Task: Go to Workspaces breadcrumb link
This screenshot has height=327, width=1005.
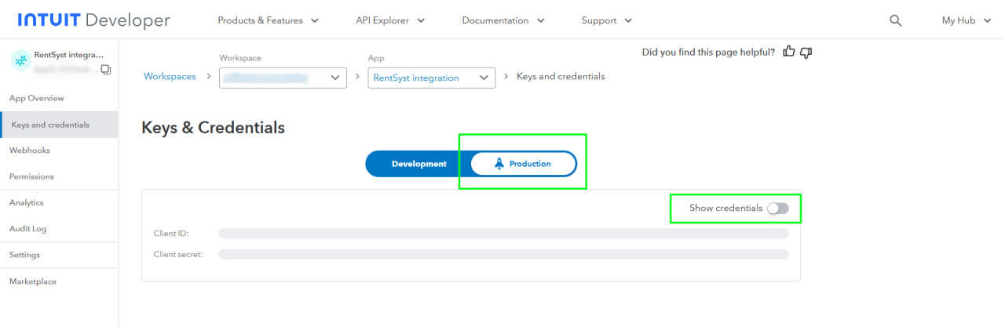Action: tap(170, 76)
